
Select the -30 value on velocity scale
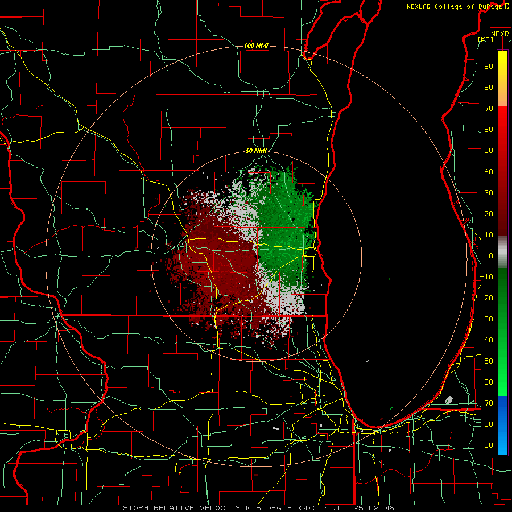pos(486,319)
